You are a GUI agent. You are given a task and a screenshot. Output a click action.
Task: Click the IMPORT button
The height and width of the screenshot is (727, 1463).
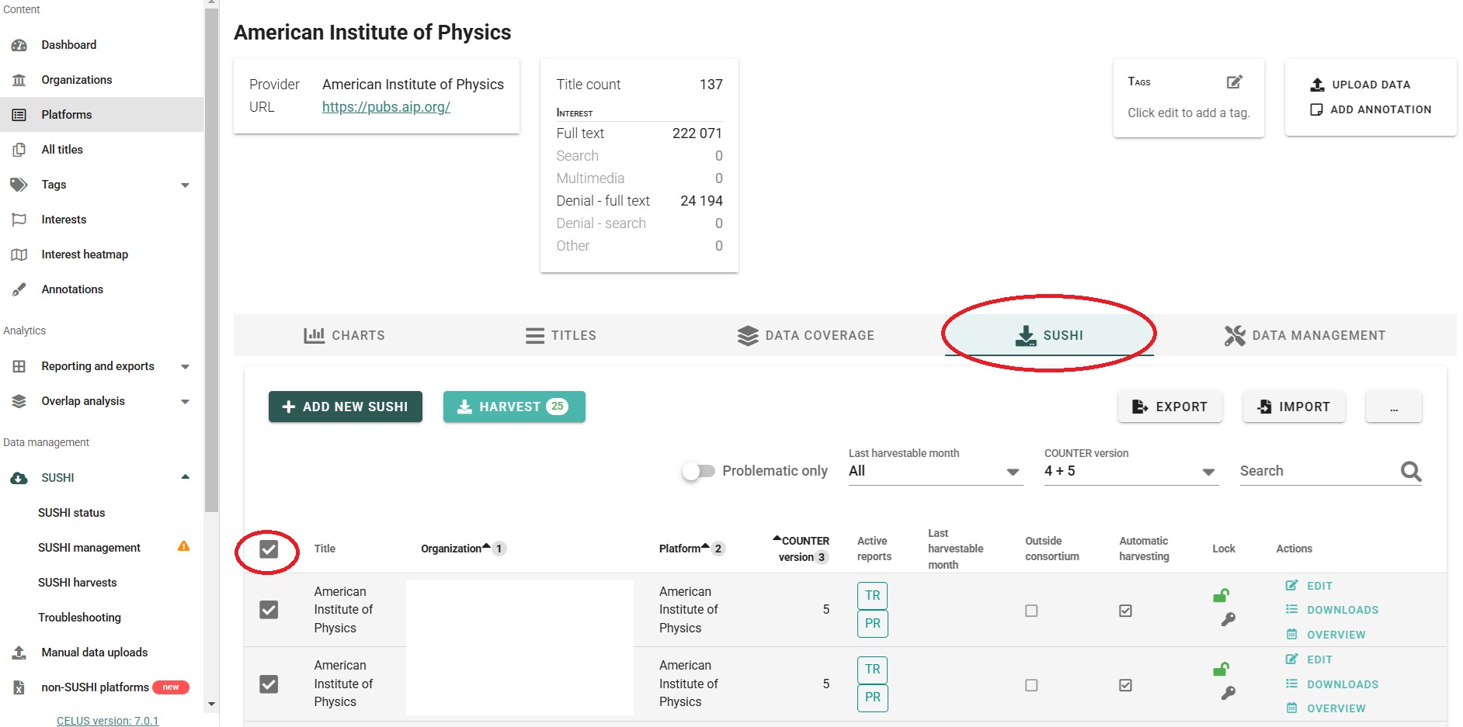point(1294,407)
